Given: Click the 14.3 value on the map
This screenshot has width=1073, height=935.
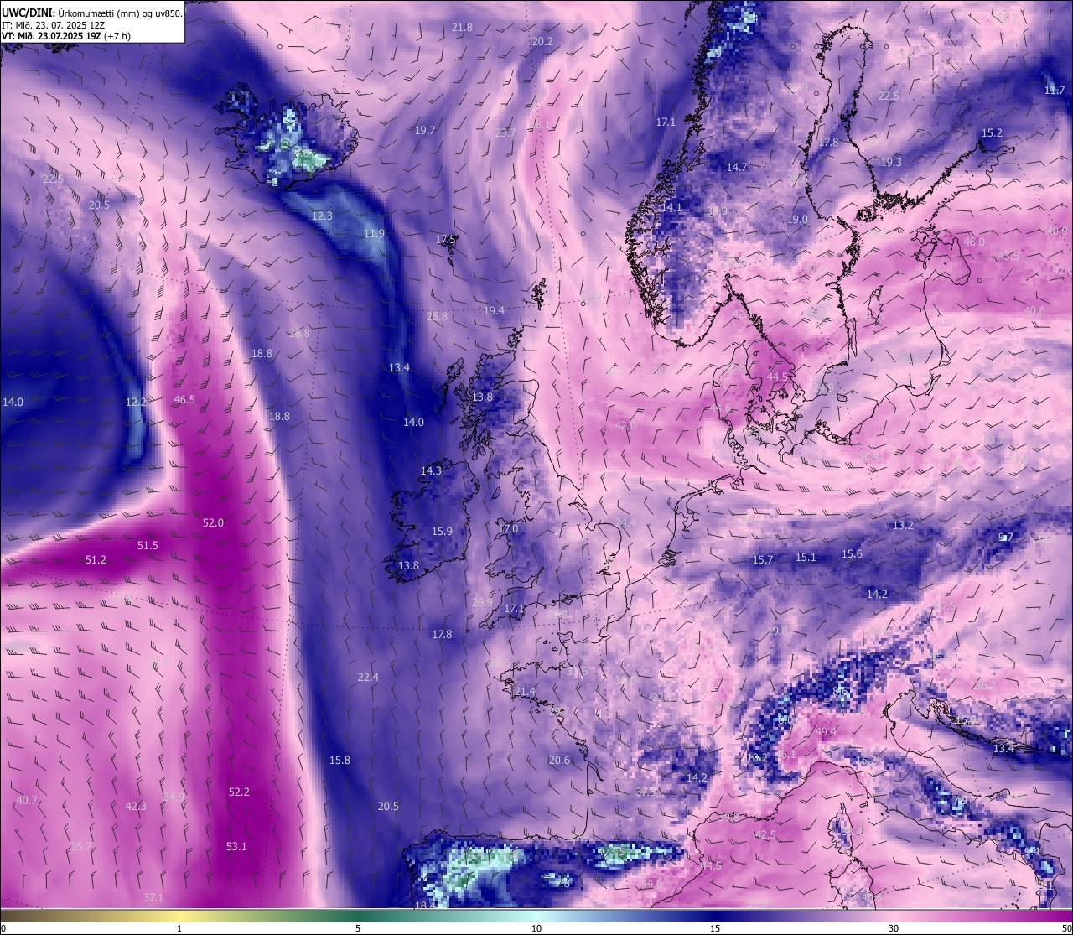Looking at the screenshot, I should 431,470.
